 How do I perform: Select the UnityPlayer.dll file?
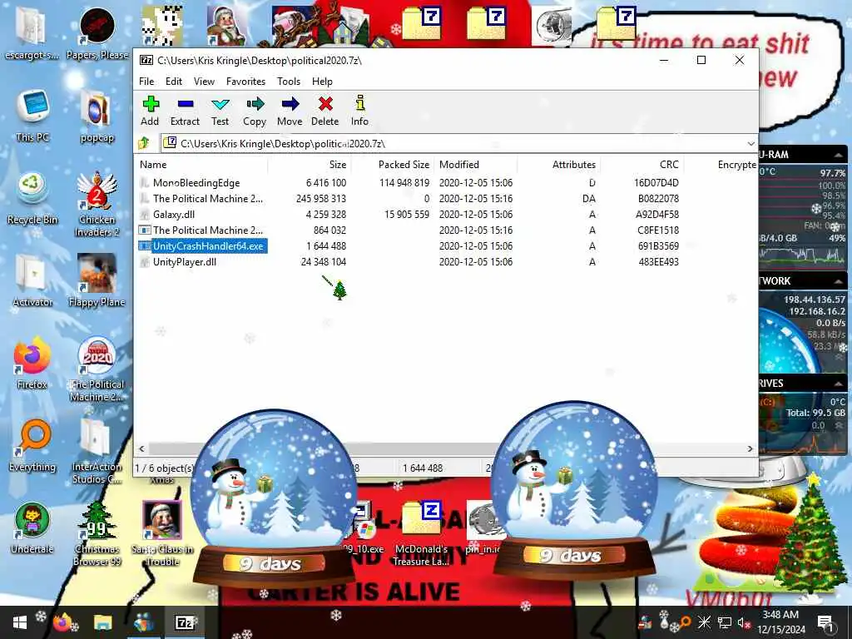(185, 262)
